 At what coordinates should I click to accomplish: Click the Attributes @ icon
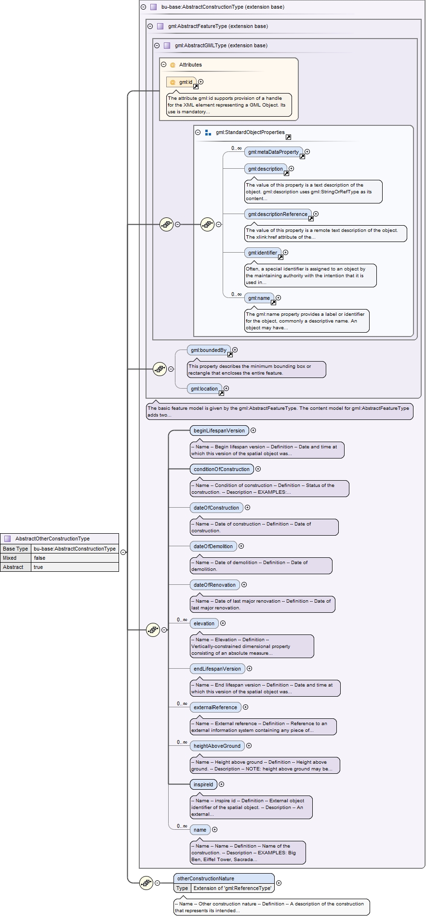coord(173,65)
